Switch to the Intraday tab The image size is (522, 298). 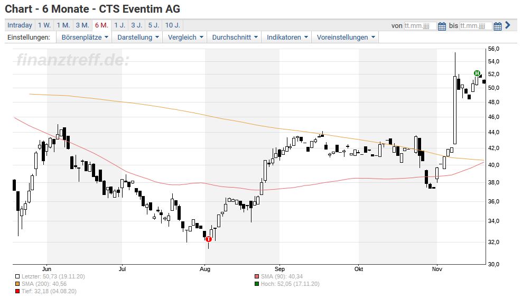20,25
